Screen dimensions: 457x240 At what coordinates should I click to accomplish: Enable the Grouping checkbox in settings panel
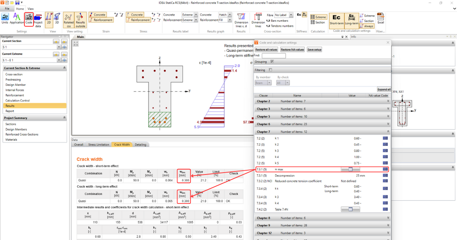[x=272, y=61]
